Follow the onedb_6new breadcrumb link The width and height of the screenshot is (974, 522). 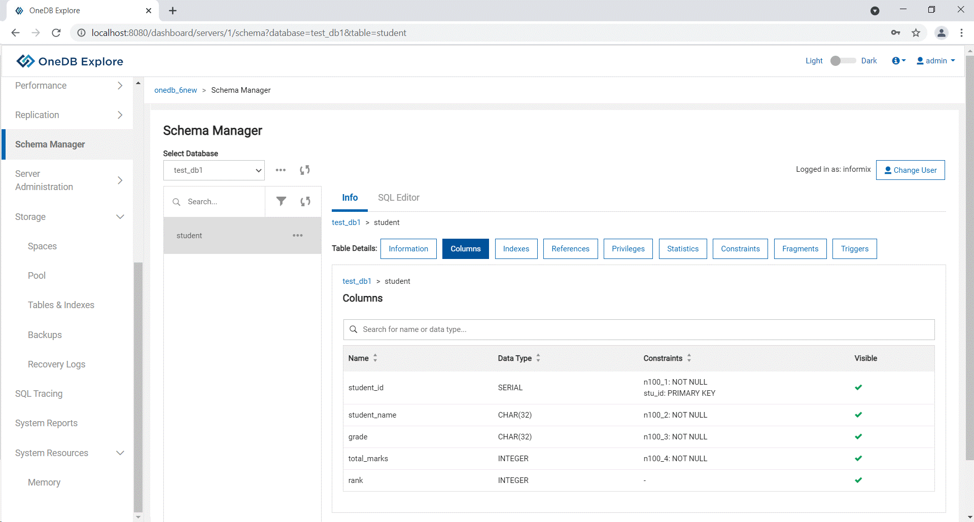tap(176, 90)
